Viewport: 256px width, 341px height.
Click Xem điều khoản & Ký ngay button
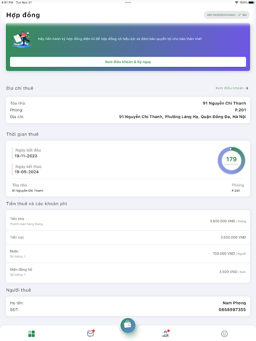128,62
